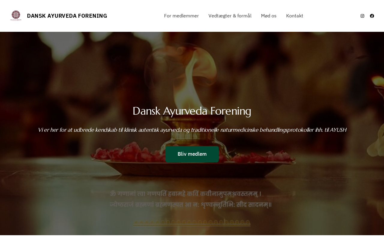Open the Facebook page icon
Image resolution: width=384 pixels, height=240 pixels.
(x=372, y=16)
